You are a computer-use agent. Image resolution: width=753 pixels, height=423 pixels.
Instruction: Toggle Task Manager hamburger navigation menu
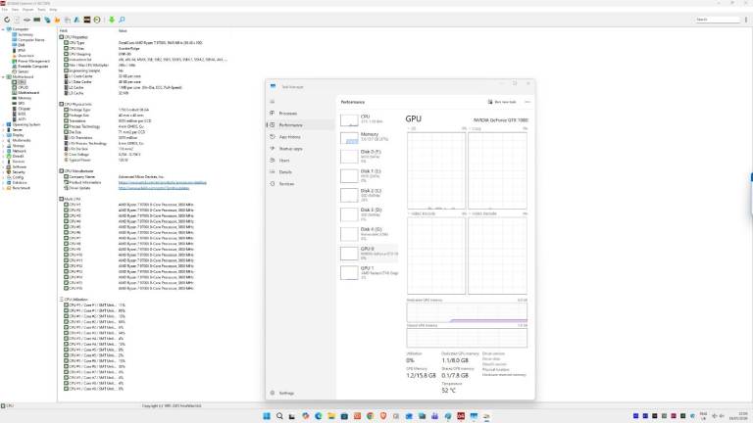275,101
